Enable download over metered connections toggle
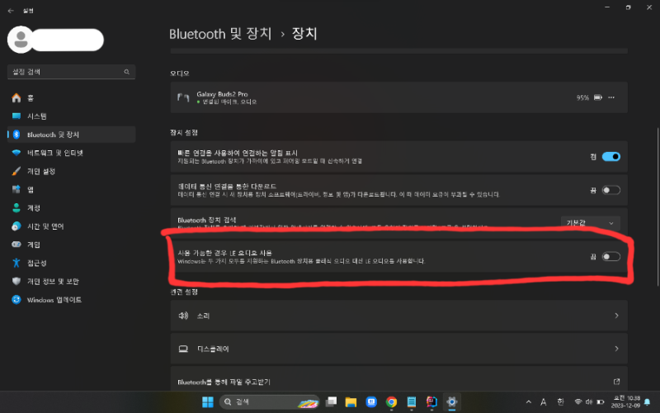The height and width of the screenshot is (413, 660). [610, 190]
